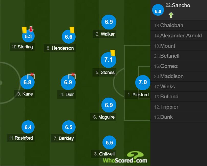
Task: Open Maguire's player name label
Action: click(x=104, y=117)
